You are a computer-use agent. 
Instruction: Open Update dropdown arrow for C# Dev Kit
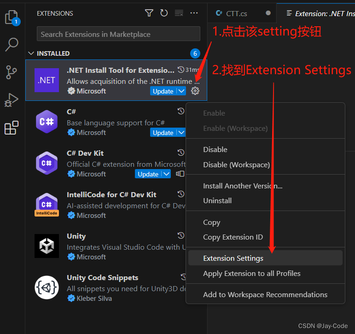coord(166,174)
